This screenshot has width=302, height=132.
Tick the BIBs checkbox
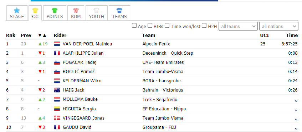point(150,26)
